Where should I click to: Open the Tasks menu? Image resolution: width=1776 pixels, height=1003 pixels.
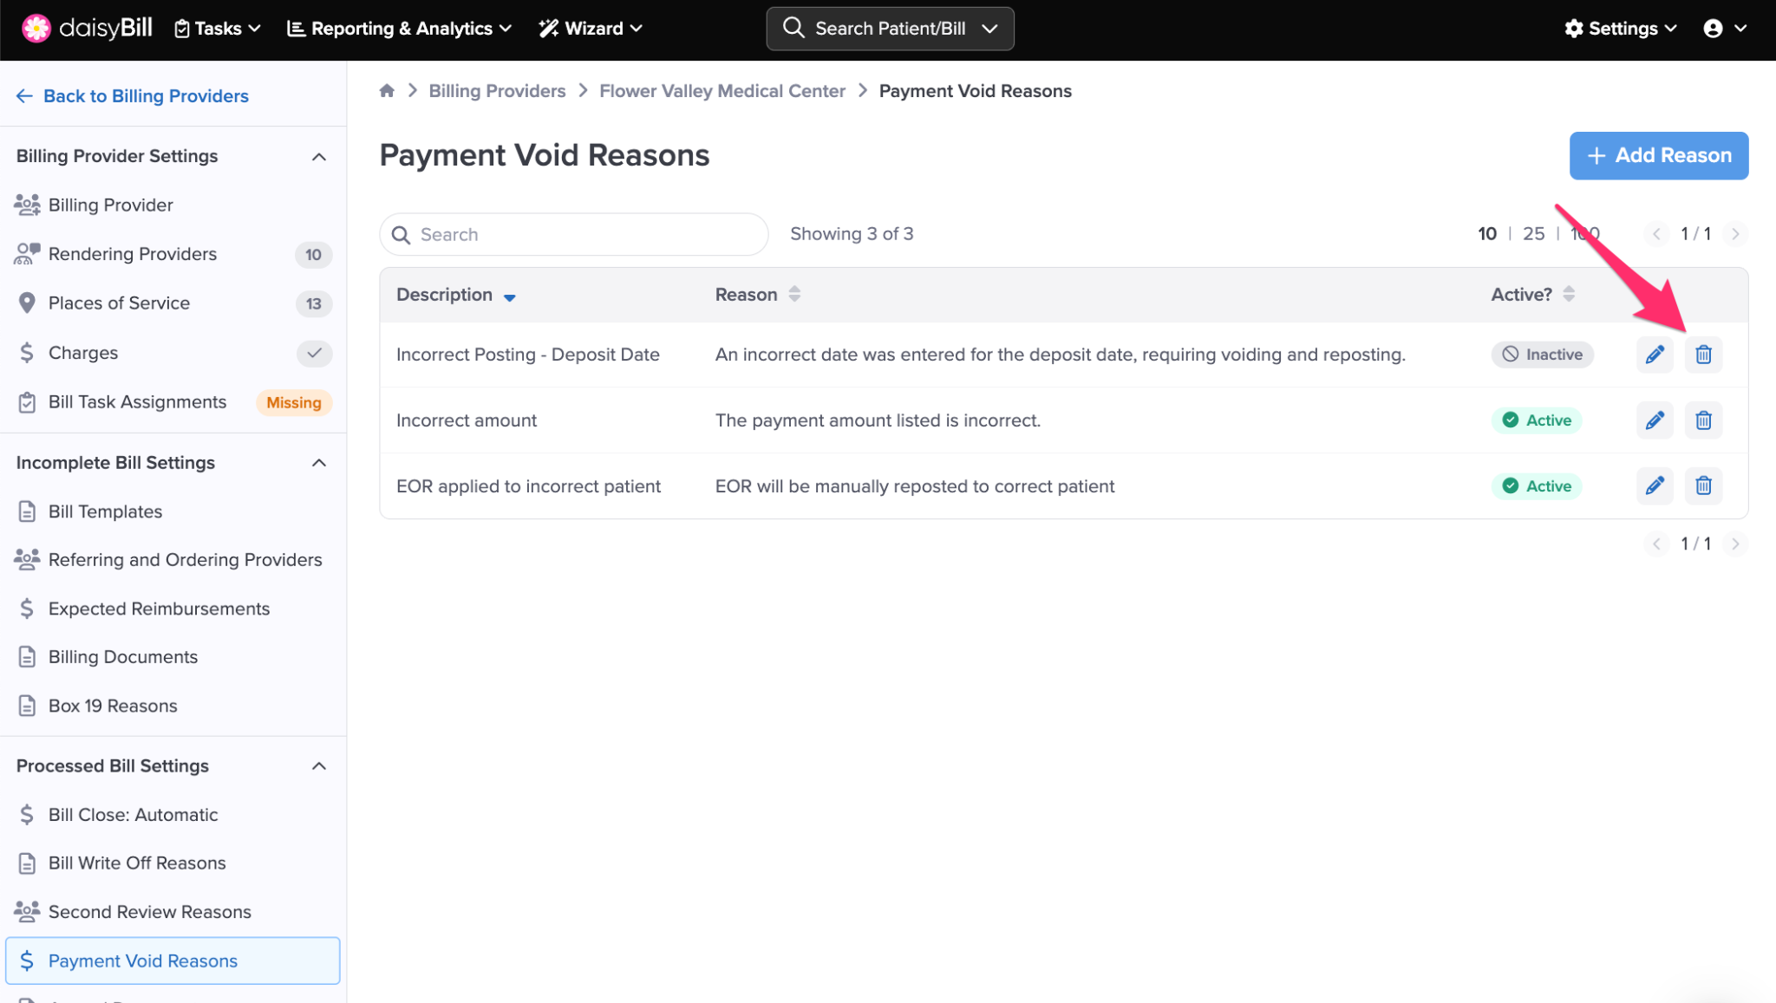[218, 29]
